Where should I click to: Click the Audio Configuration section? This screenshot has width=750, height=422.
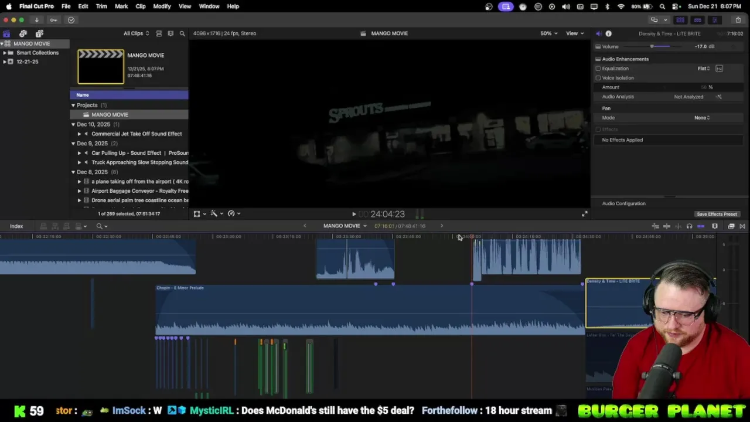pos(623,203)
